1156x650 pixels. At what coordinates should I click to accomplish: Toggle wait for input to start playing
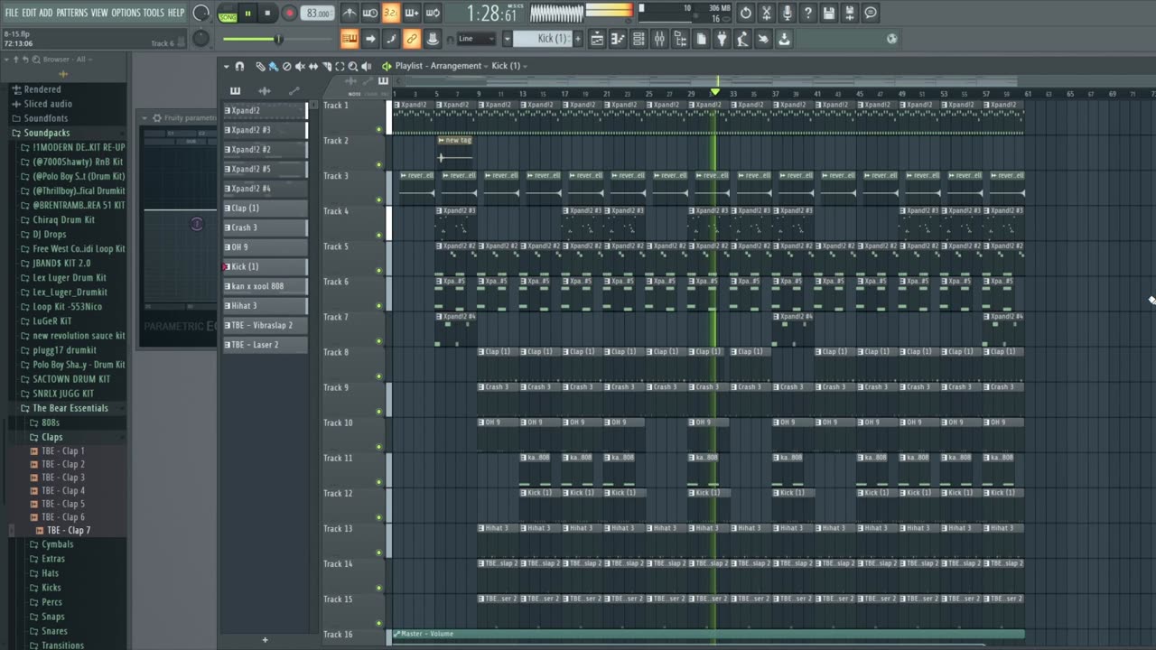370,13
